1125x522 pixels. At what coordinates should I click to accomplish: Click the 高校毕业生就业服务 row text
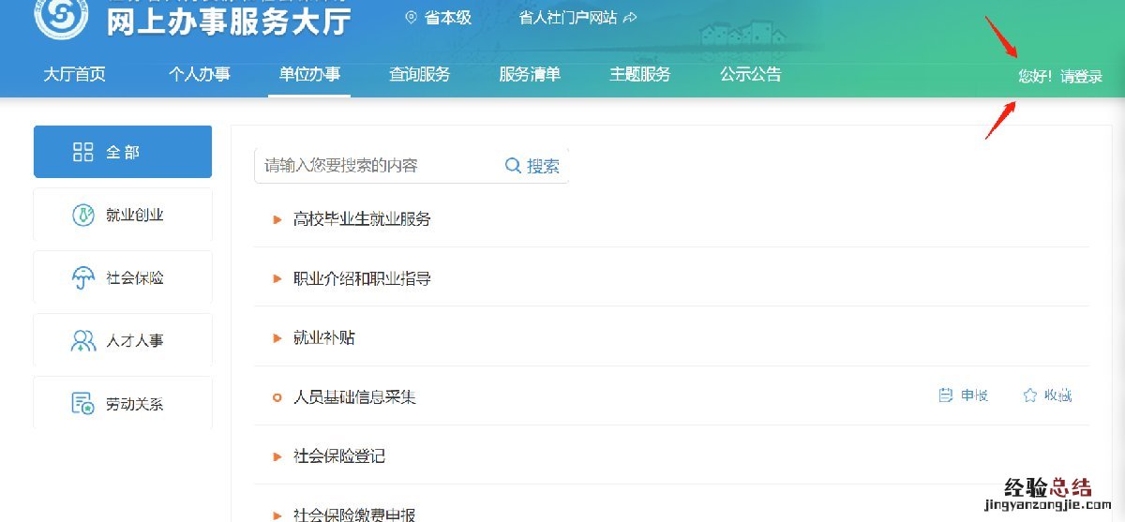point(362,219)
